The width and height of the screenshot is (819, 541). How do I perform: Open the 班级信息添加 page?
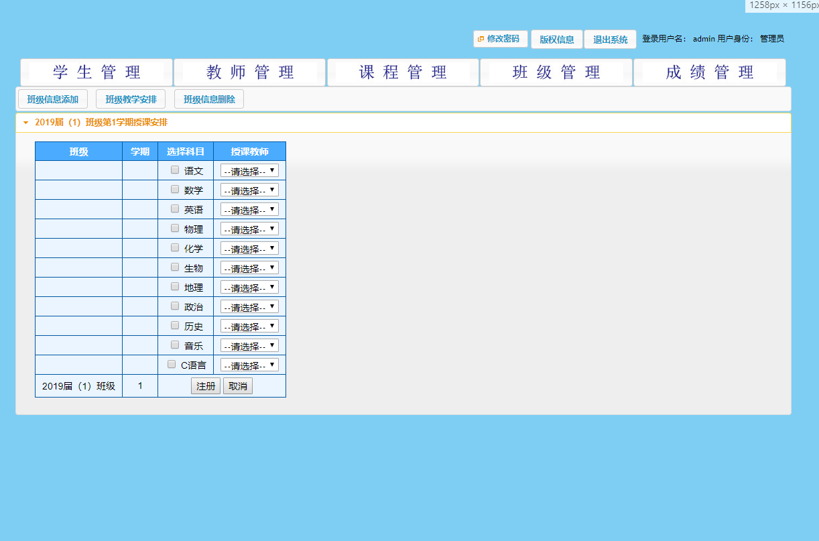pos(53,99)
